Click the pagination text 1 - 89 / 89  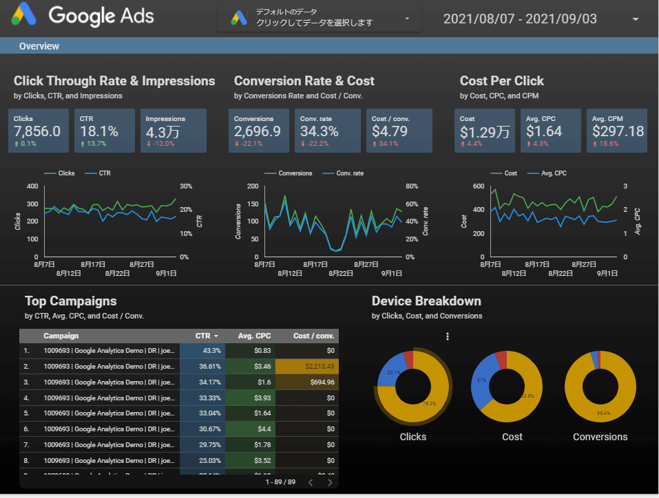[x=280, y=482]
